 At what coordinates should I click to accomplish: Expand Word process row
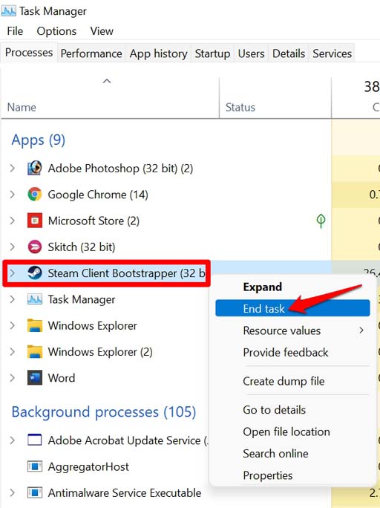pos(13,378)
